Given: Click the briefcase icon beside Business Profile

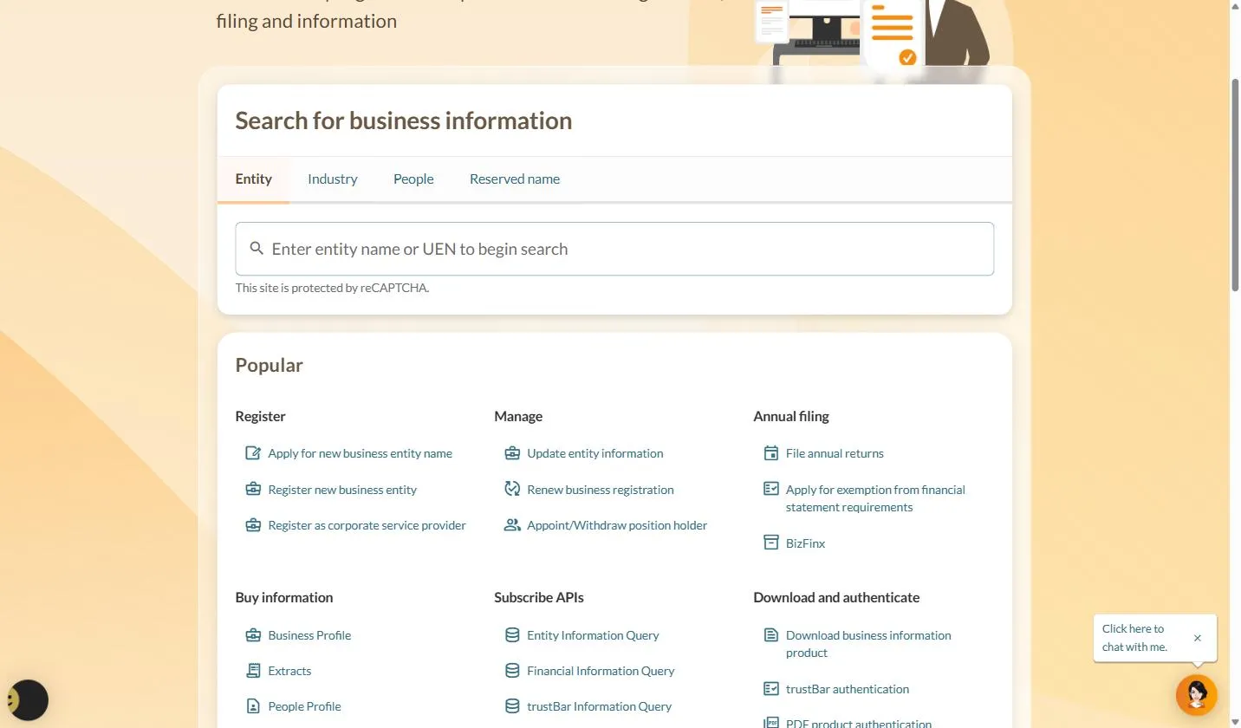Looking at the screenshot, I should [x=253, y=635].
